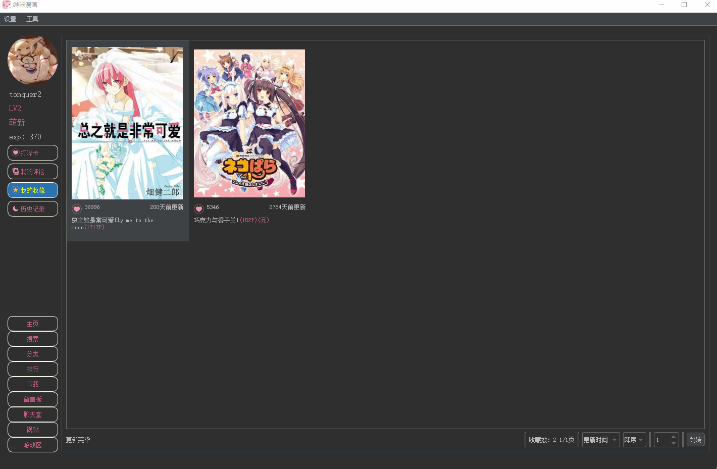Viewport: 717px width, 469px height.
Task: Open the 锅贴 section
Action: [x=33, y=430]
